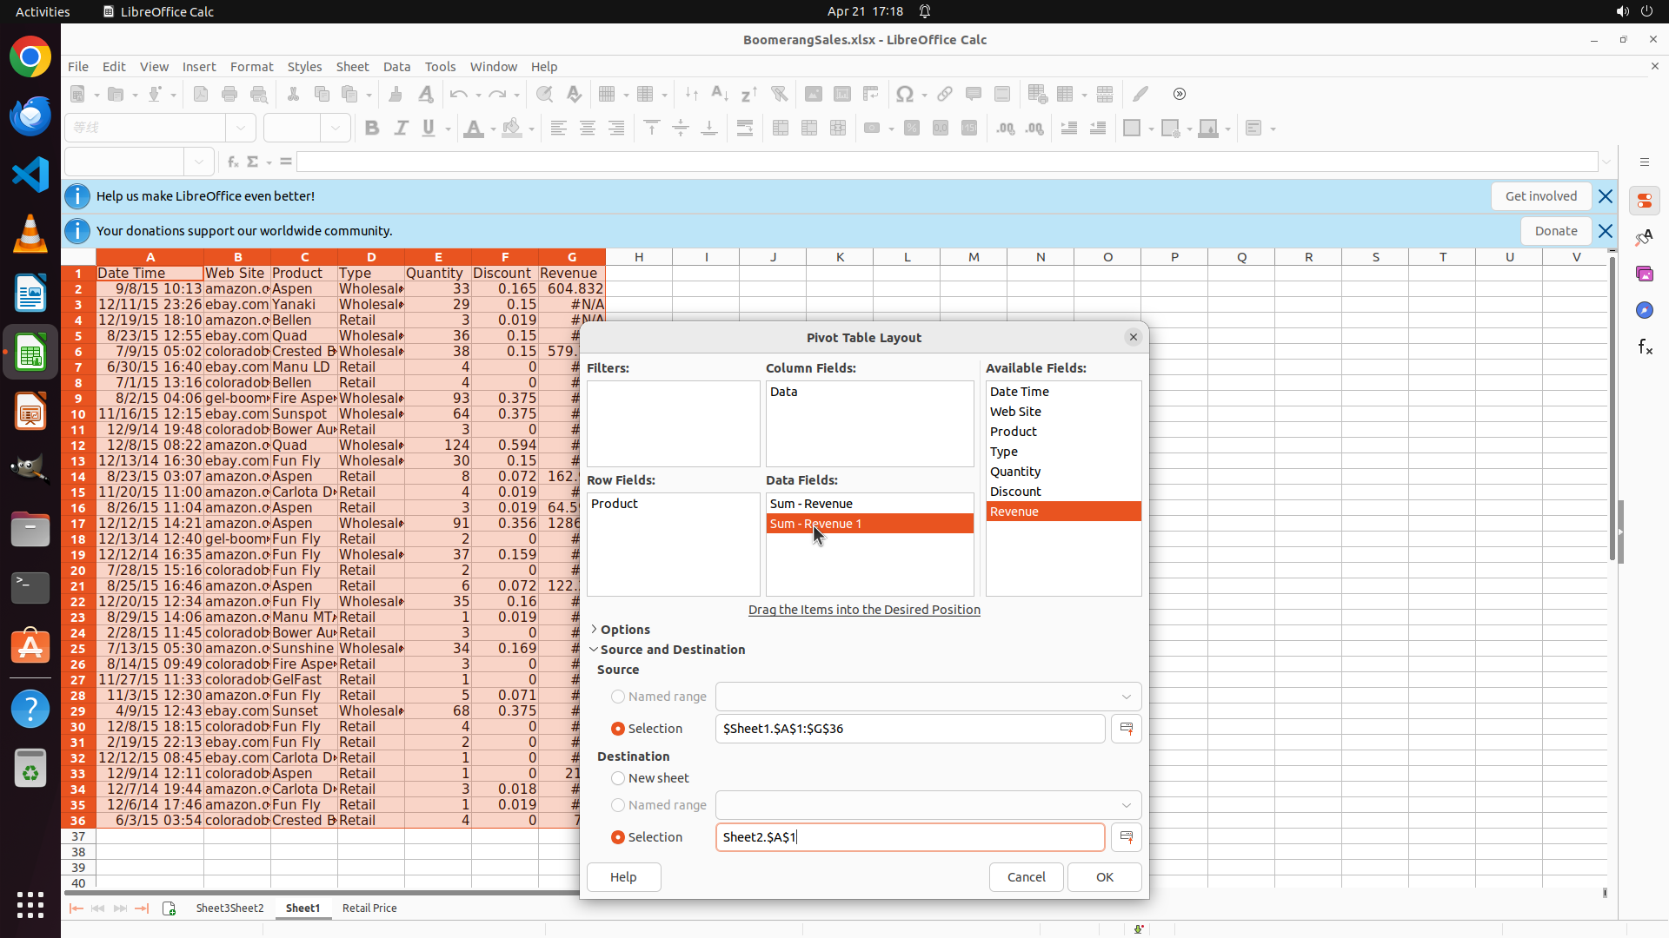Open the Data menu

pyautogui.click(x=396, y=67)
